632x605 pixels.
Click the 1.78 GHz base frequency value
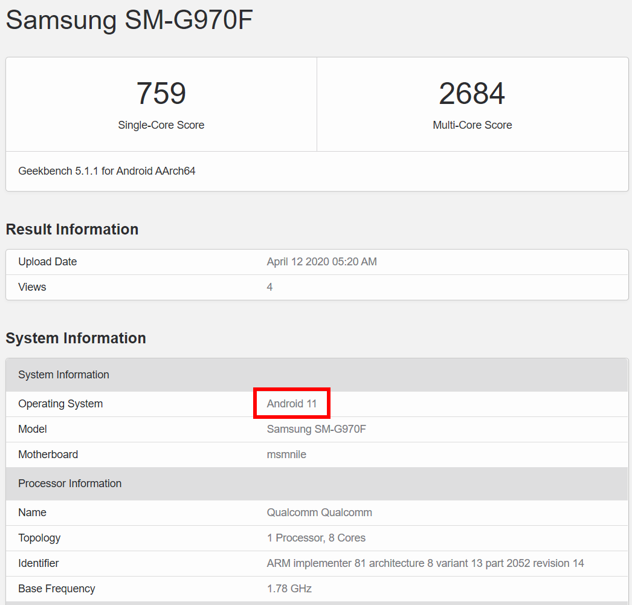pos(289,589)
